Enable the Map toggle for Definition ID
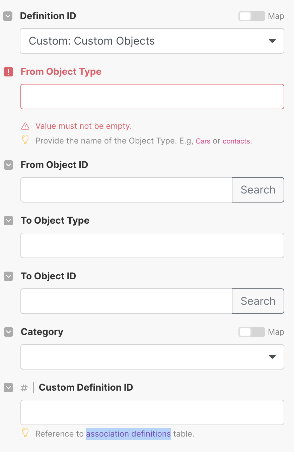The image size is (294, 452). pyautogui.click(x=251, y=16)
